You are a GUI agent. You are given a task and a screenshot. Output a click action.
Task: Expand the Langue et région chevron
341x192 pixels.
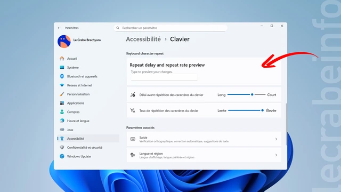[x=276, y=155]
